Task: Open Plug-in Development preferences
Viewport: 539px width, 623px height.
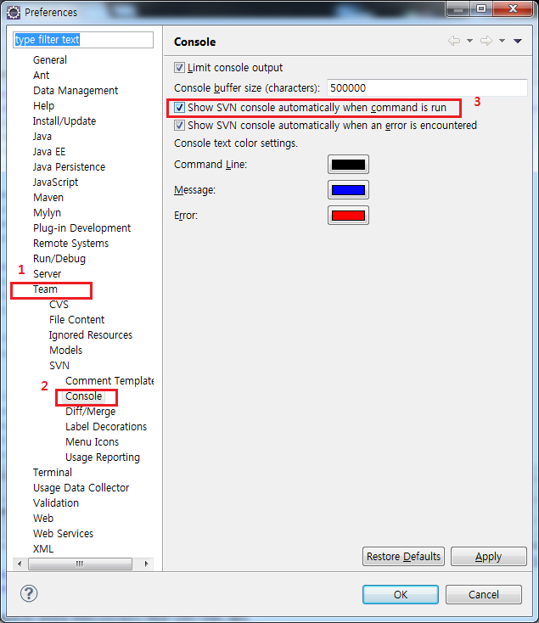Action: tap(81, 228)
